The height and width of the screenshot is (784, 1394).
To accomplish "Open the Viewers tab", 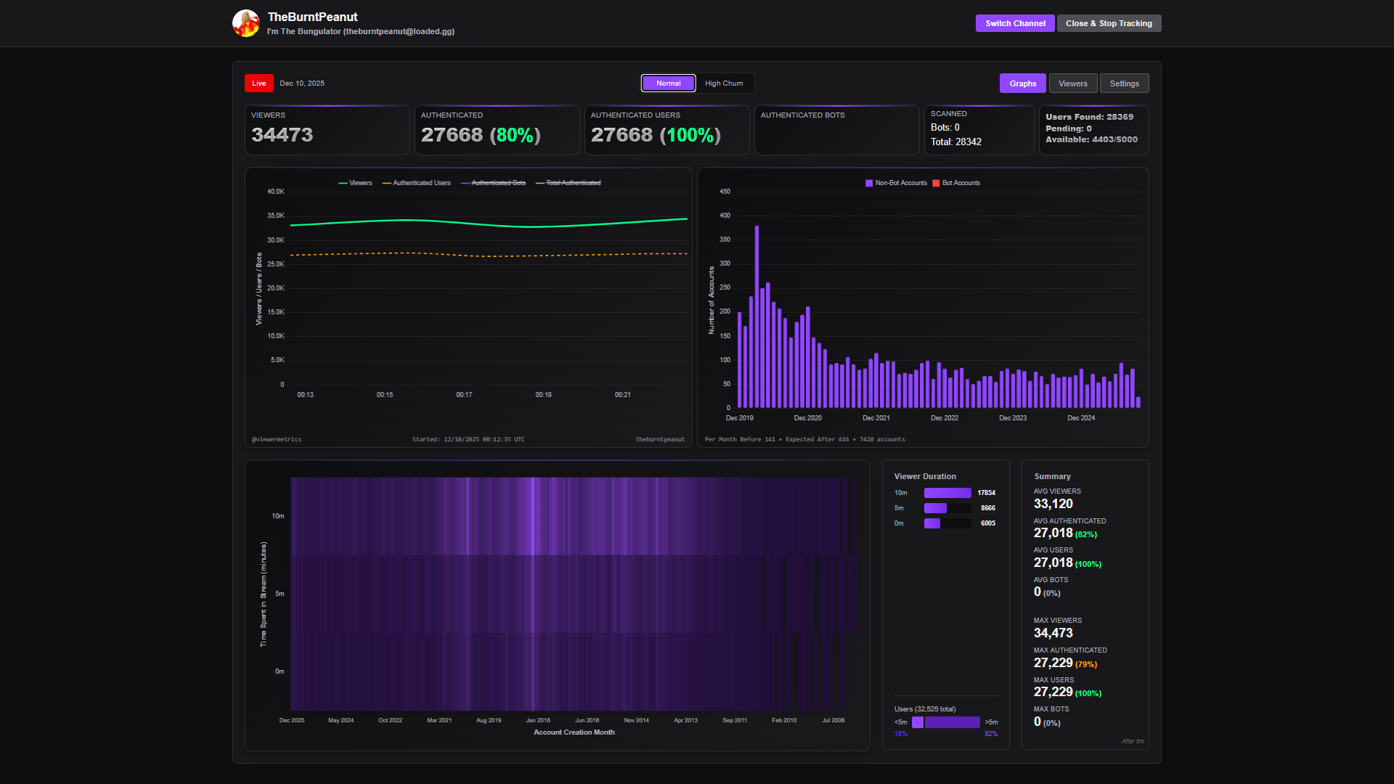I will (1072, 83).
